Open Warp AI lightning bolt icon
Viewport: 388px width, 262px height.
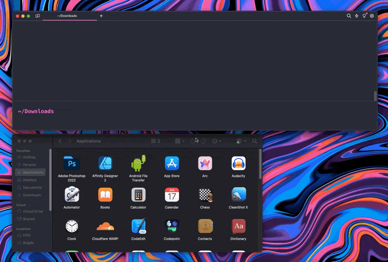[356, 16]
